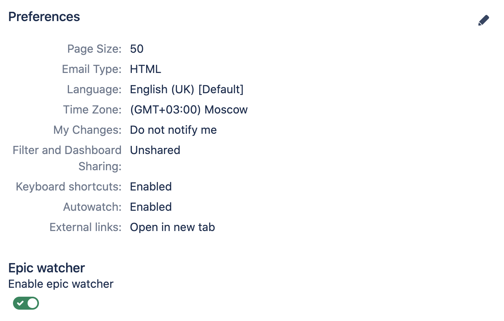Click the Enabled value beside Autowatch
Image resolution: width=504 pixels, height=321 pixels.
pos(151,207)
